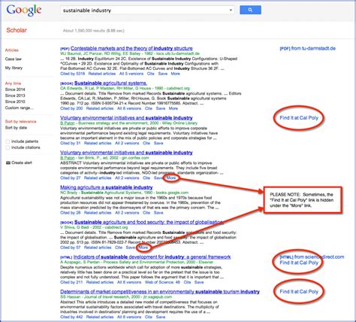Expand More under the gin.confex.com result
Viewport: 356px width, 322px height.
click(171, 178)
